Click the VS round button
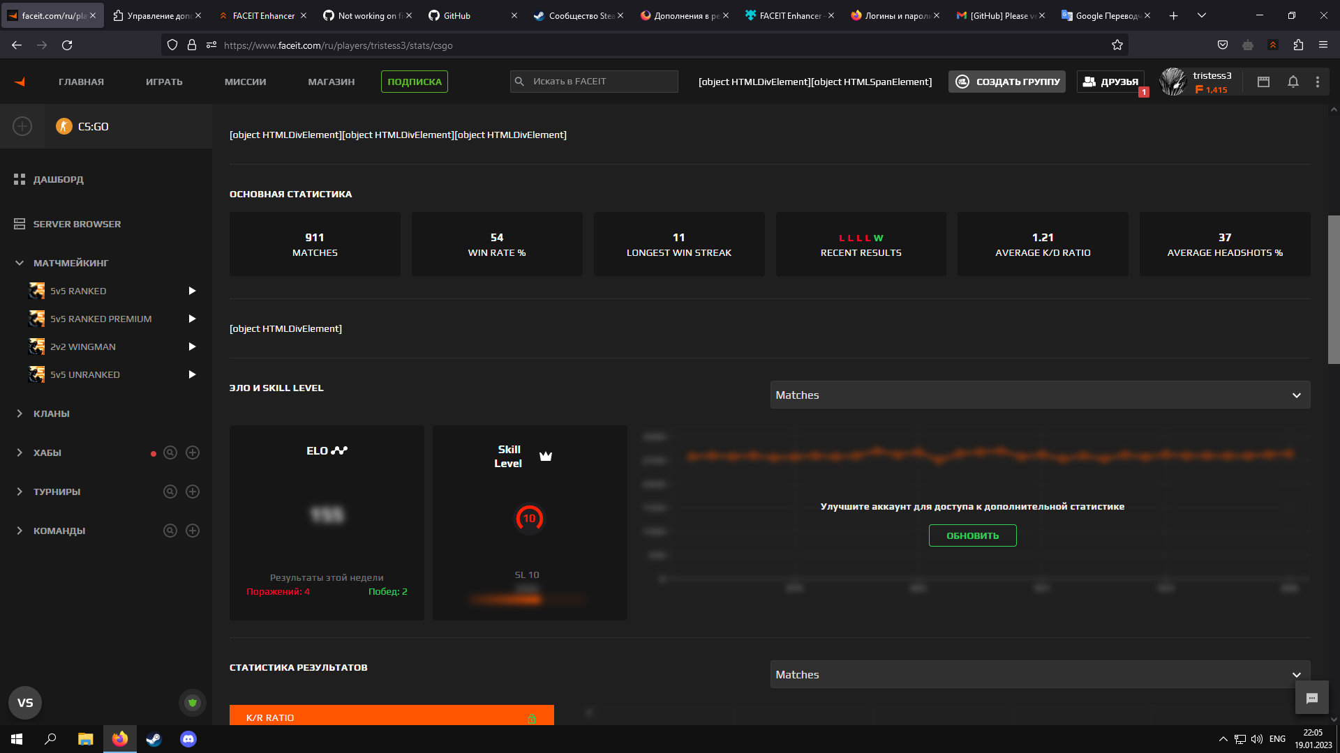The height and width of the screenshot is (753, 1340). 25,703
